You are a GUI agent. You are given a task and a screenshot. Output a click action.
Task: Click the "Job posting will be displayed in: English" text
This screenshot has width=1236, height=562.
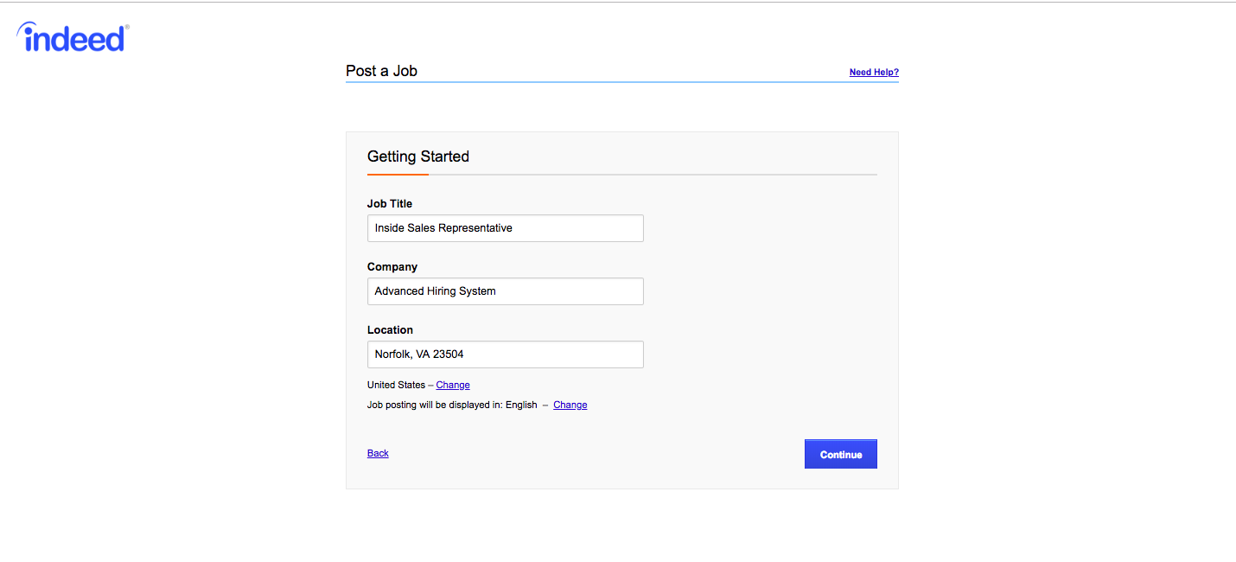click(452, 405)
